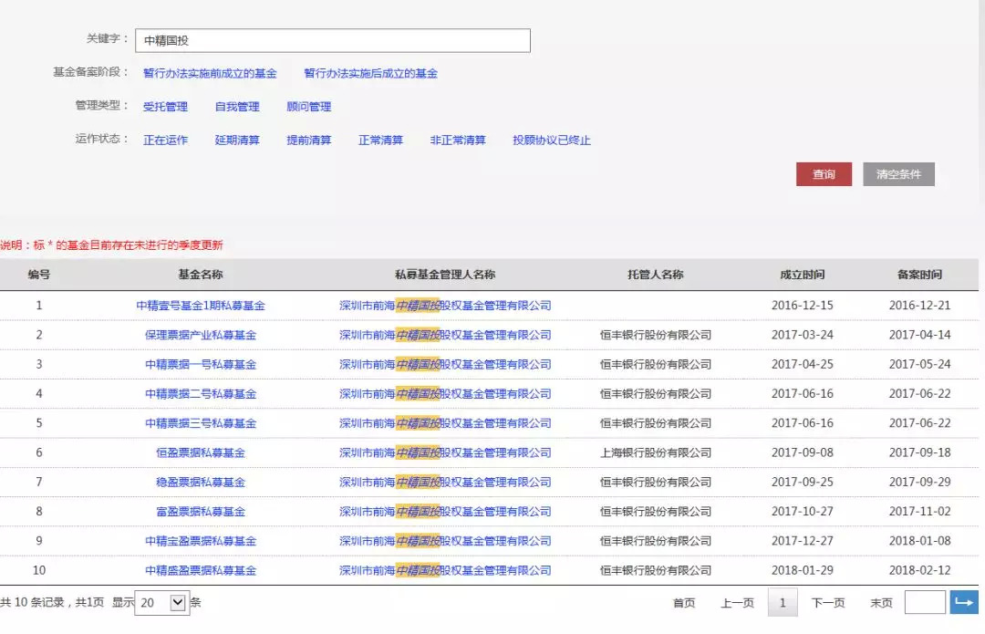The height and width of the screenshot is (634, 985).
Task: Click the red 查询 search button
Action: [824, 174]
